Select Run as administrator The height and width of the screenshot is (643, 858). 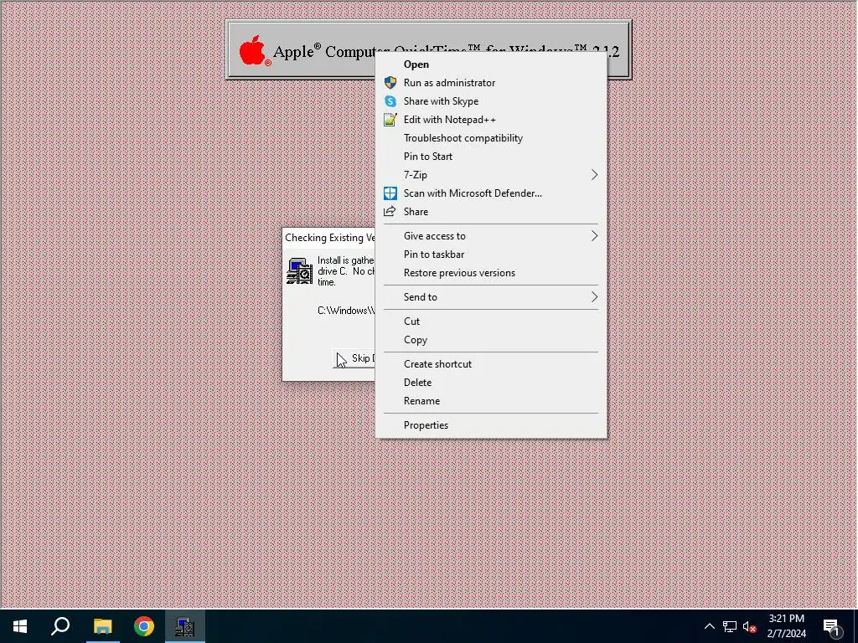pos(491,83)
